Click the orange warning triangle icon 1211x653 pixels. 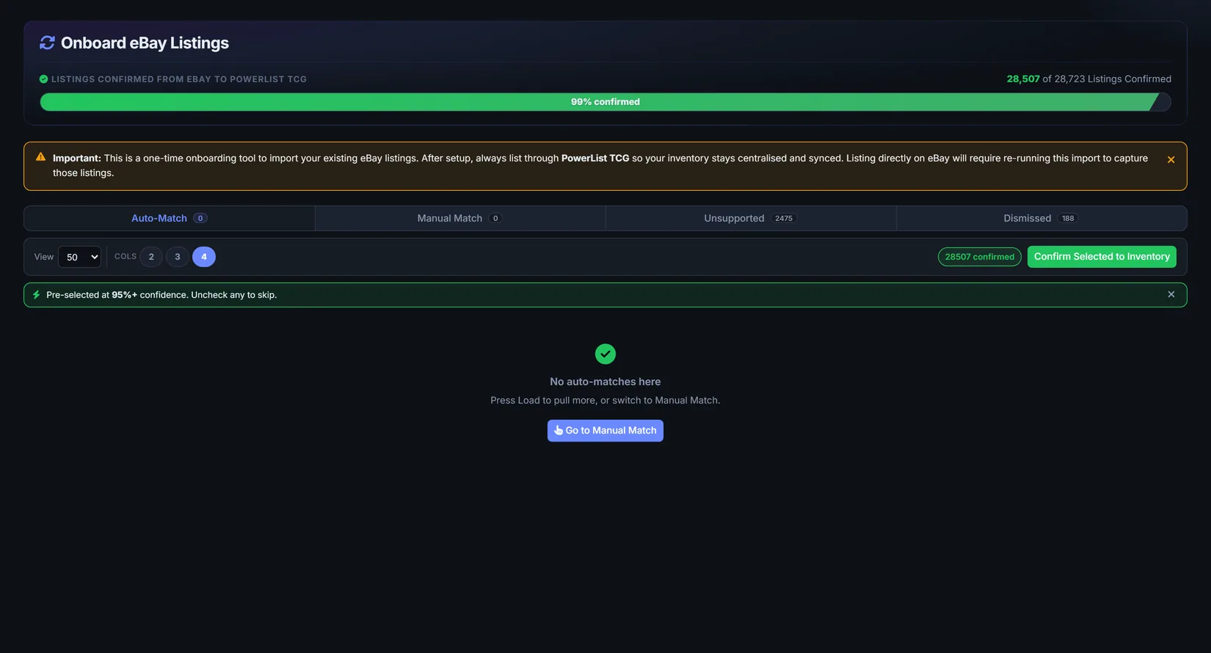(x=40, y=157)
